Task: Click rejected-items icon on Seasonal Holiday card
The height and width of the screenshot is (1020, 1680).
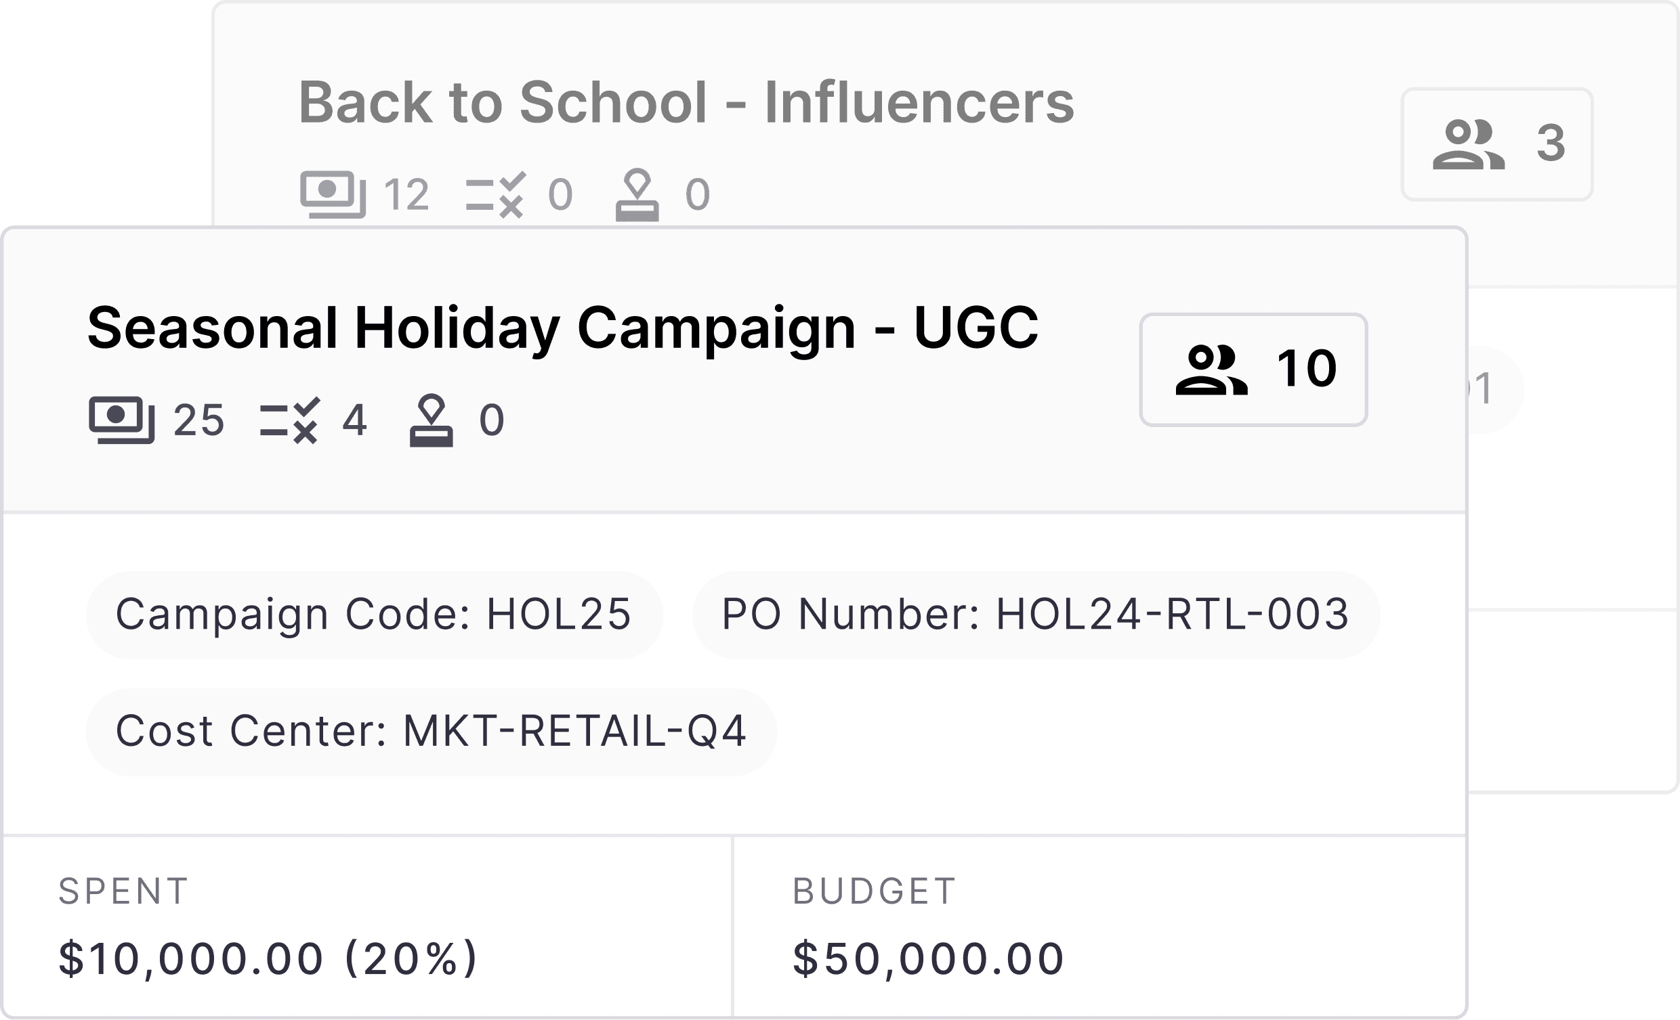Action: (290, 420)
